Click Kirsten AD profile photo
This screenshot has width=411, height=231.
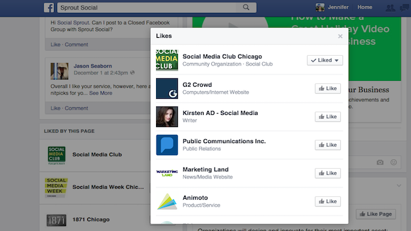pos(167,117)
